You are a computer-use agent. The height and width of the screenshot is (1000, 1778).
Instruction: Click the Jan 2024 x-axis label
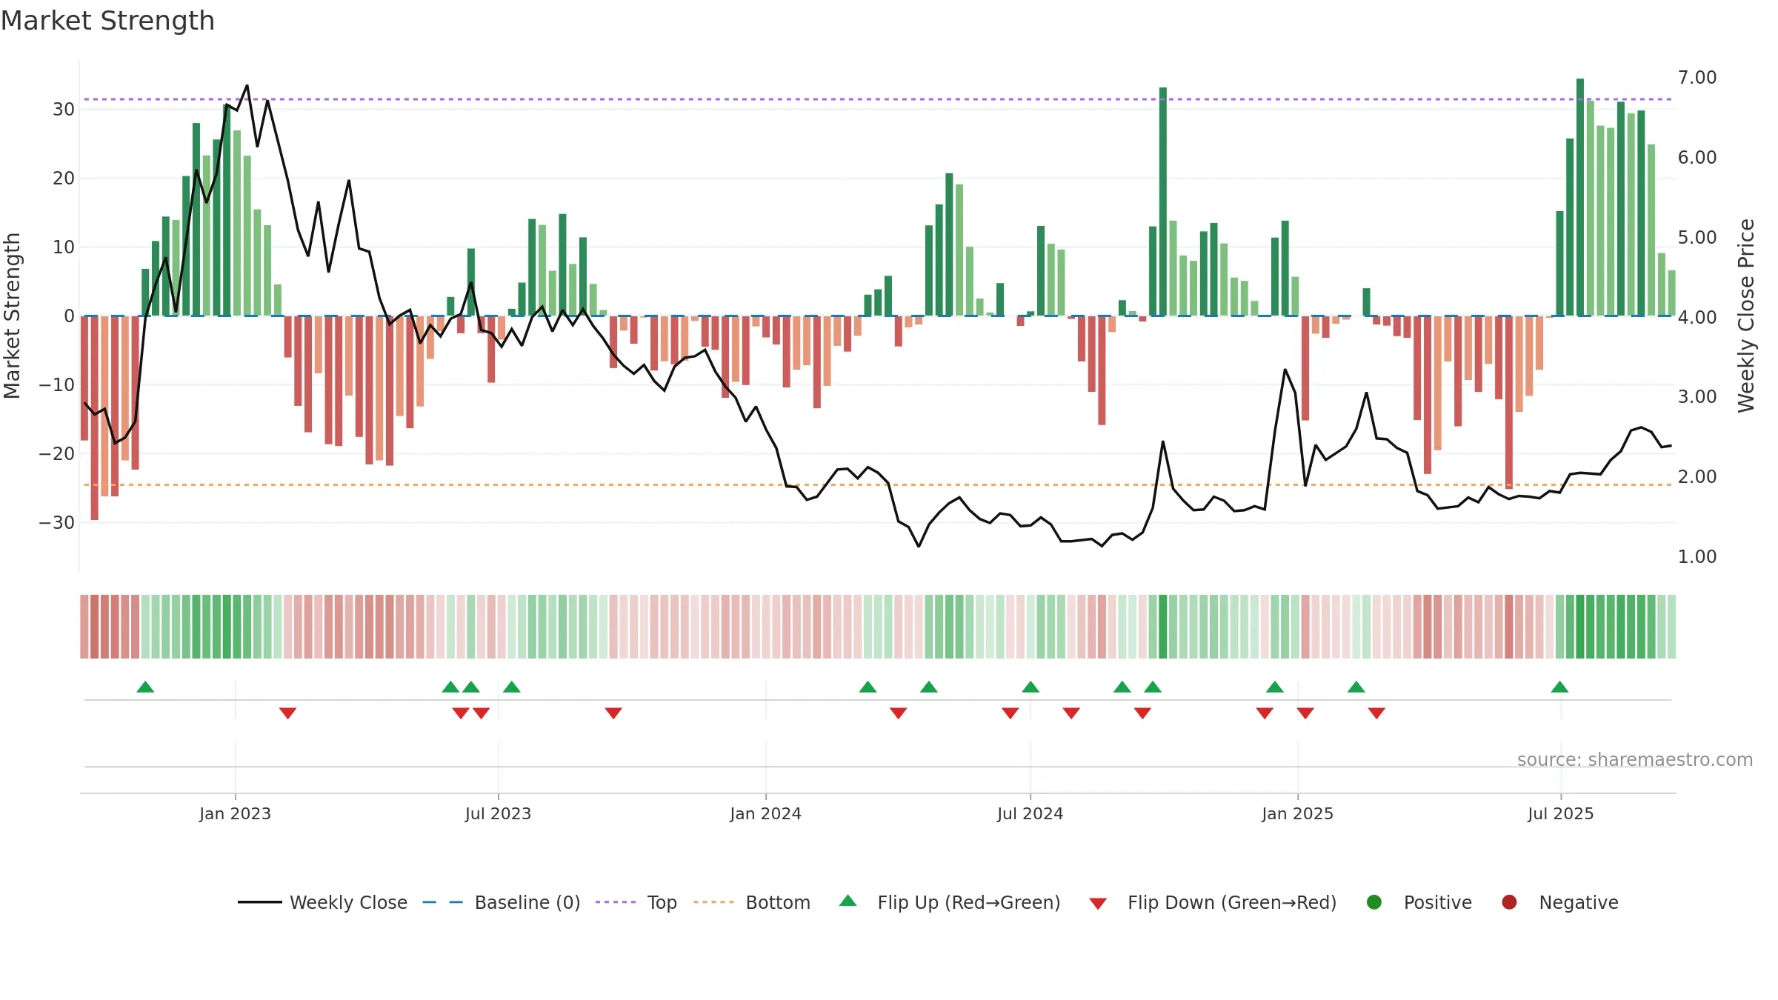(x=765, y=813)
